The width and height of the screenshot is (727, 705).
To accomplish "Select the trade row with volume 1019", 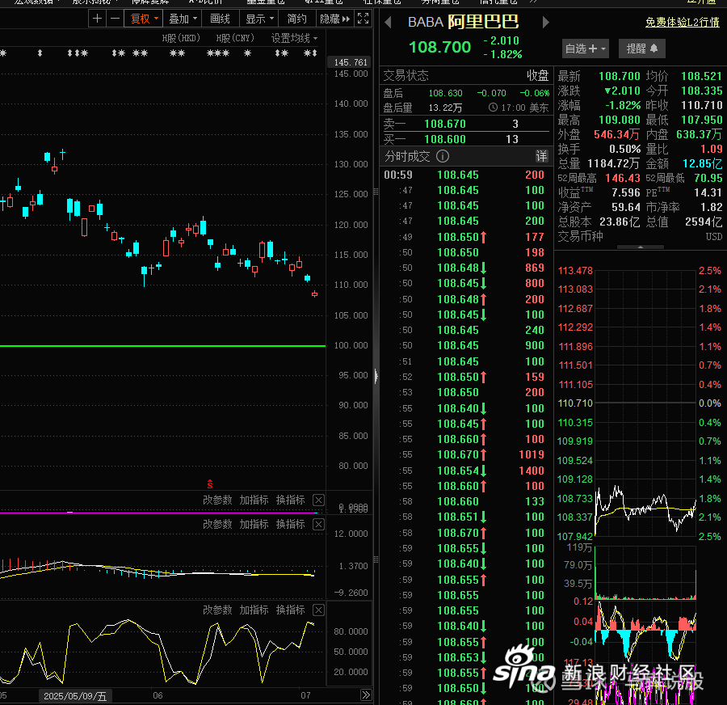I will pyautogui.click(x=464, y=455).
